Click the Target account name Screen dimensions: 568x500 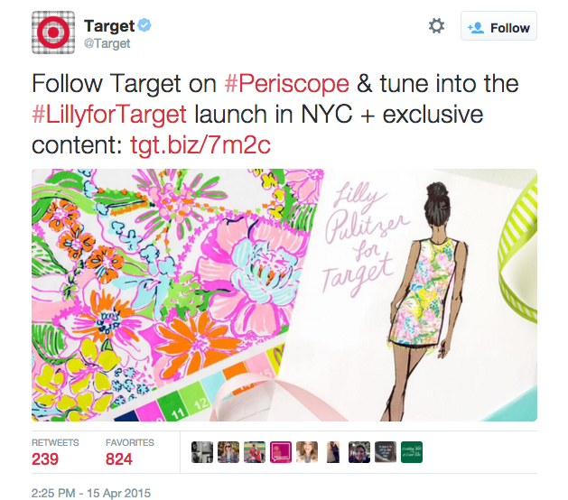click(109, 25)
